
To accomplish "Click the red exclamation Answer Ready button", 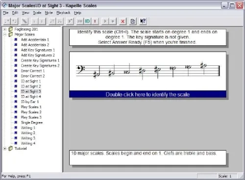I will point(95,21).
